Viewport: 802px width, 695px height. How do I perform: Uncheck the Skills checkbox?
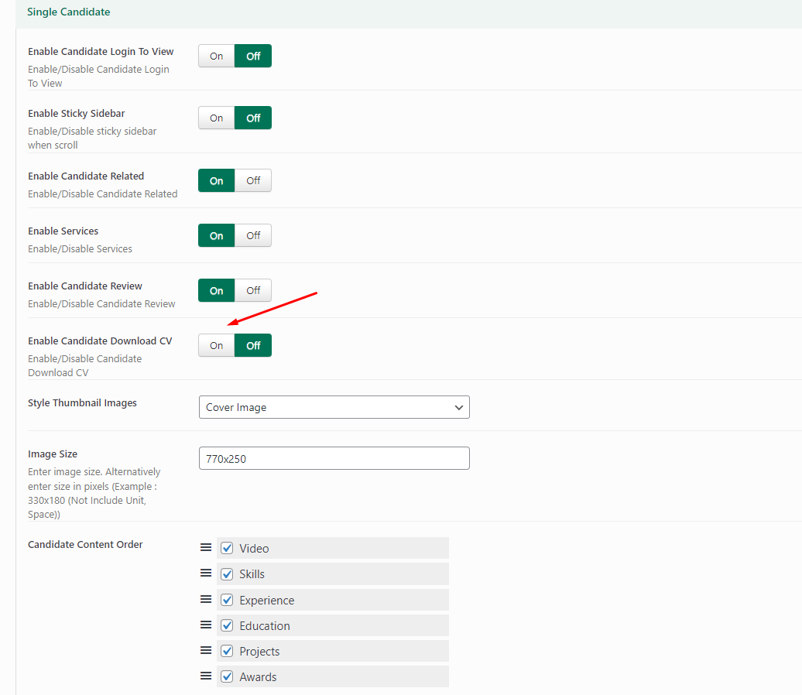click(227, 574)
